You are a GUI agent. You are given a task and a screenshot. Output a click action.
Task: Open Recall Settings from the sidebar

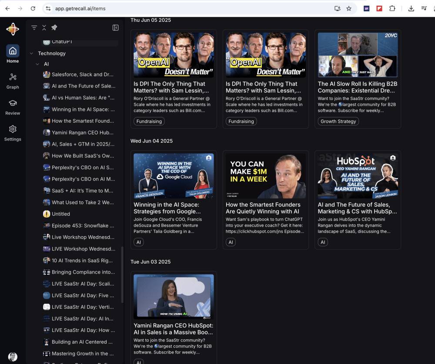(13, 133)
